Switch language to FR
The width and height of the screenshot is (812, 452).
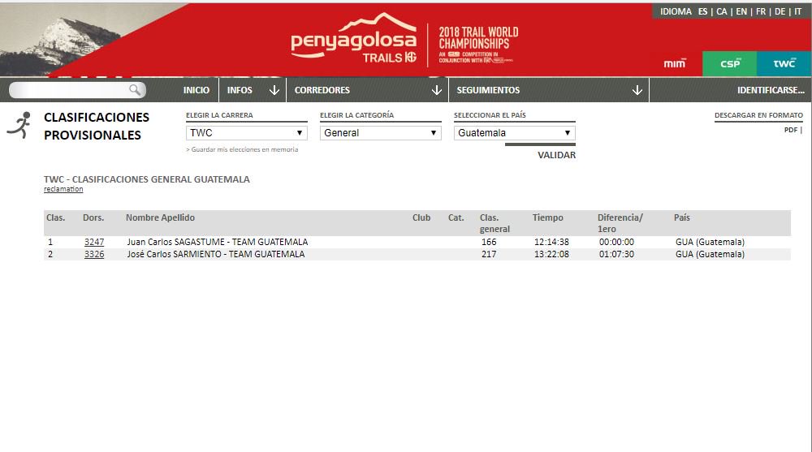[760, 11]
